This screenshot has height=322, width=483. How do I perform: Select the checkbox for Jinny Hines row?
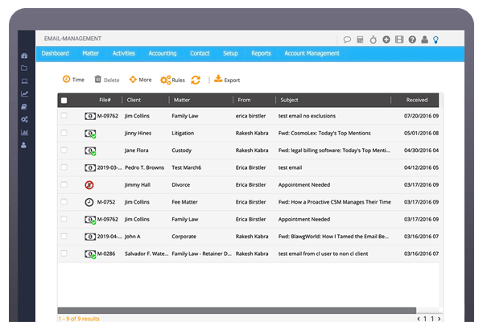click(64, 133)
